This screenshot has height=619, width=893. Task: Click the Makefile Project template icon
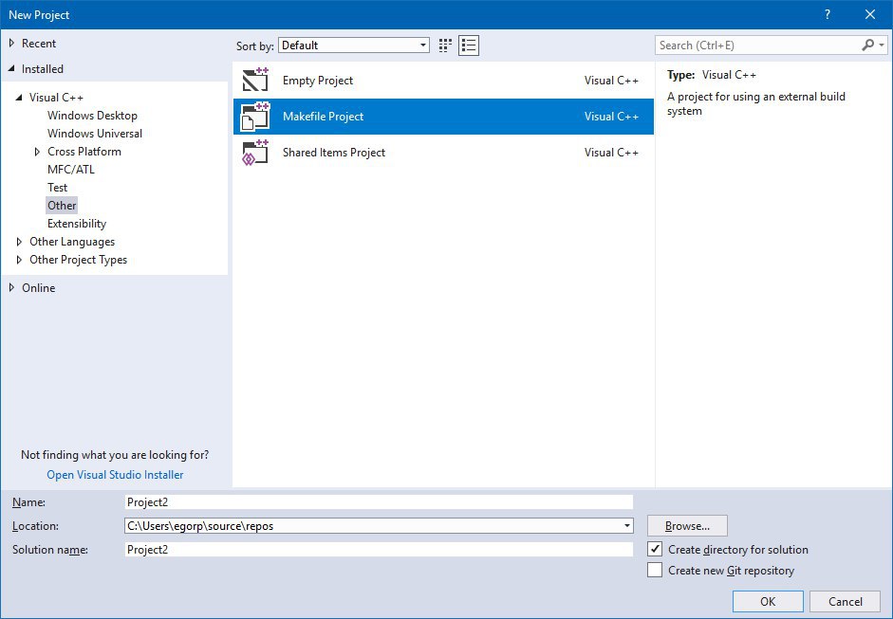point(255,117)
